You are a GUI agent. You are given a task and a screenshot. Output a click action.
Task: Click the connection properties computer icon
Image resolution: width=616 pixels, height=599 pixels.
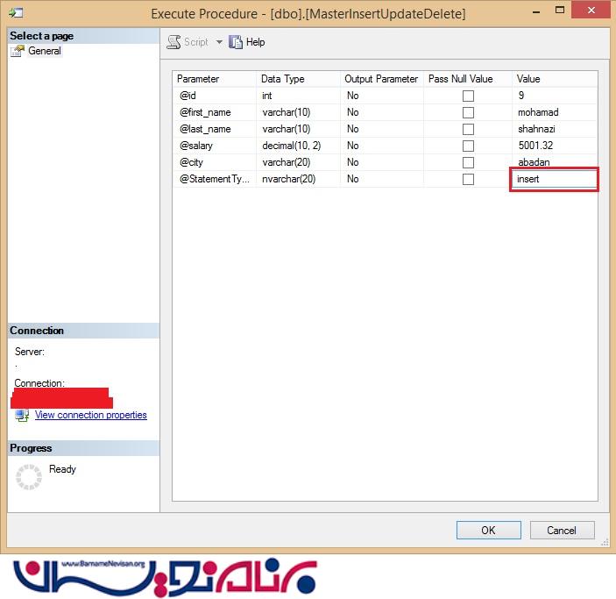(22, 416)
